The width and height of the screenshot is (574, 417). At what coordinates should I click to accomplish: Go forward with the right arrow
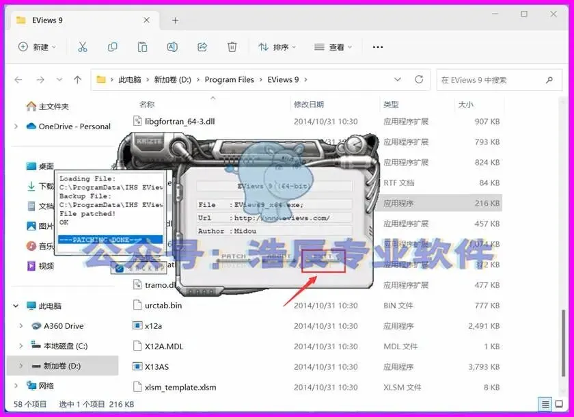[40, 80]
